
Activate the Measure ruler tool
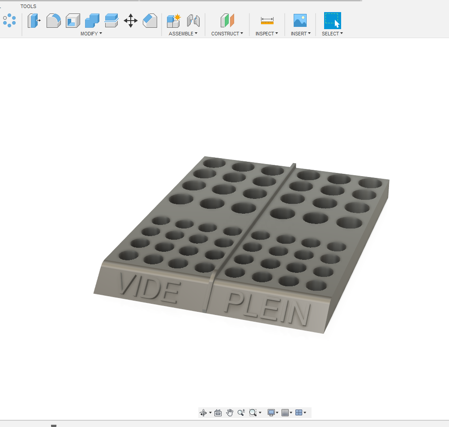pyautogui.click(x=267, y=21)
